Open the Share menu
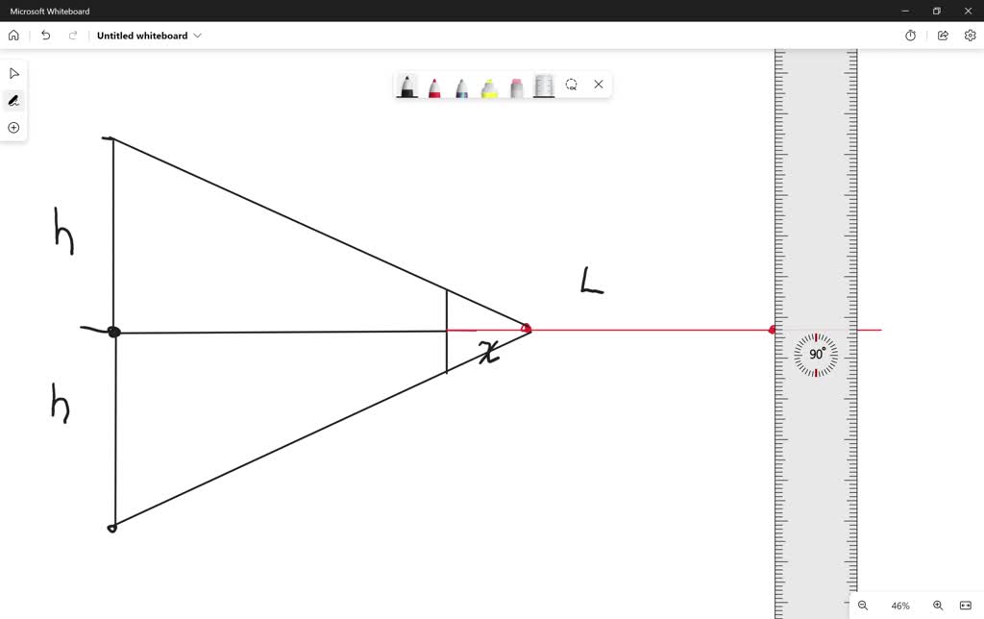Image resolution: width=984 pixels, height=619 pixels. pos(943,35)
